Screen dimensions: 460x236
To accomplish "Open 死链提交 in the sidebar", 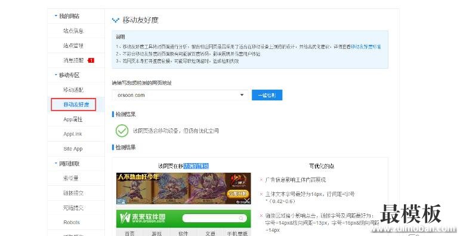I will (73, 208).
